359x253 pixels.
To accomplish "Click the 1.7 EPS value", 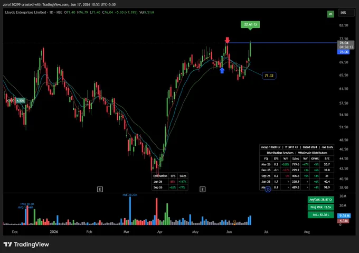I will (276, 182).
